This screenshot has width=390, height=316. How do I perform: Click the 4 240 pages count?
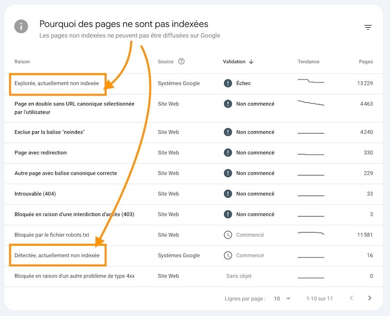367,132
